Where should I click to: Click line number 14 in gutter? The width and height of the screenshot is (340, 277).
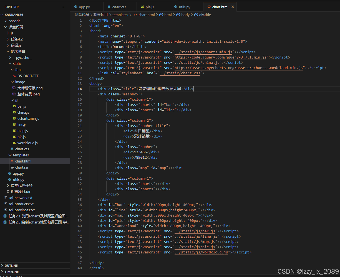click(x=80, y=89)
